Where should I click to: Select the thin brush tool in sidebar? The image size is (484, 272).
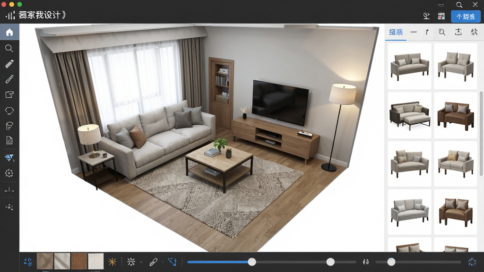tap(9, 79)
